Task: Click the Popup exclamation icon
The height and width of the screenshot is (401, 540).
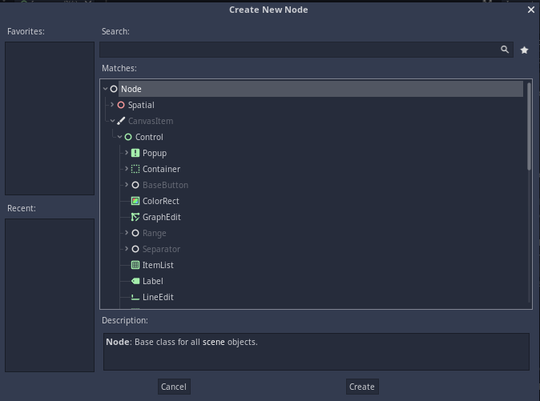Action: click(x=135, y=153)
